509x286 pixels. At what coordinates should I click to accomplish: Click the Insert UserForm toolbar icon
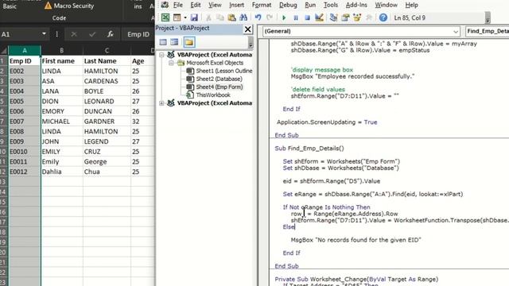pyautogui.click(x=177, y=17)
